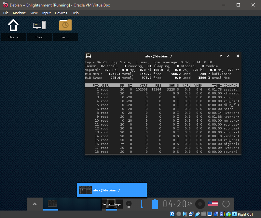This screenshot has height=218, width=261.
Task: Click the thermometer temperature gadget
Action: (x=142, y=204)
